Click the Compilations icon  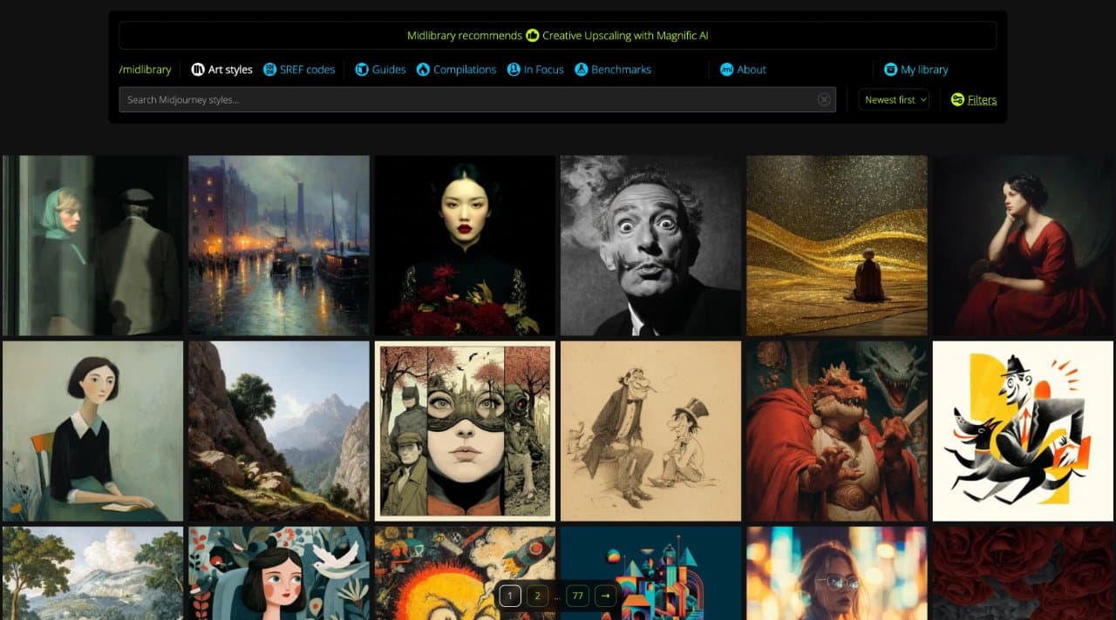click(x=423, y=70)
